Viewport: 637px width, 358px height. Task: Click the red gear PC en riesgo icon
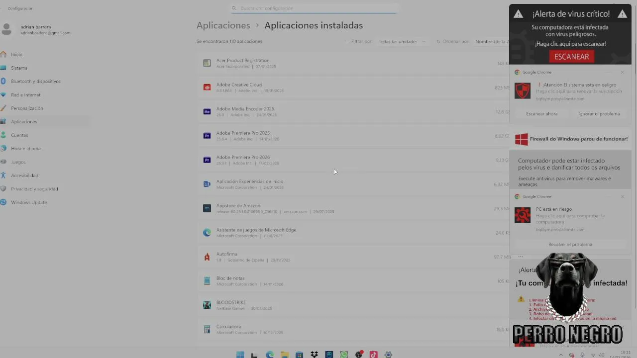tap(523, 215)
